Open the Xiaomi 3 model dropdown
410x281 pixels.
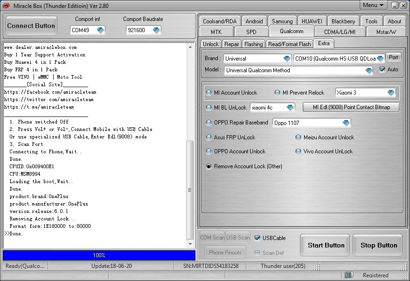(x=365, y=92)
